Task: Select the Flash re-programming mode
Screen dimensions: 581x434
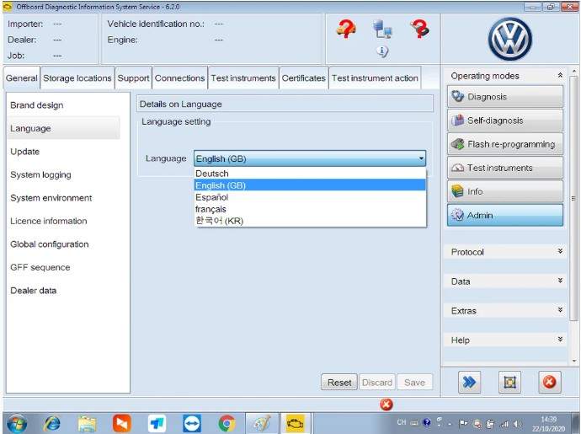Action: click(x=505, y=144)
